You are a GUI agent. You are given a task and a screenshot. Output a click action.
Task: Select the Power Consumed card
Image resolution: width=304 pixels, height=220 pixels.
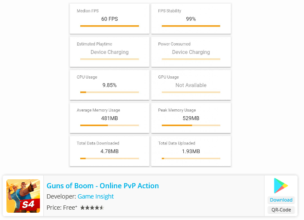[191, 52]
